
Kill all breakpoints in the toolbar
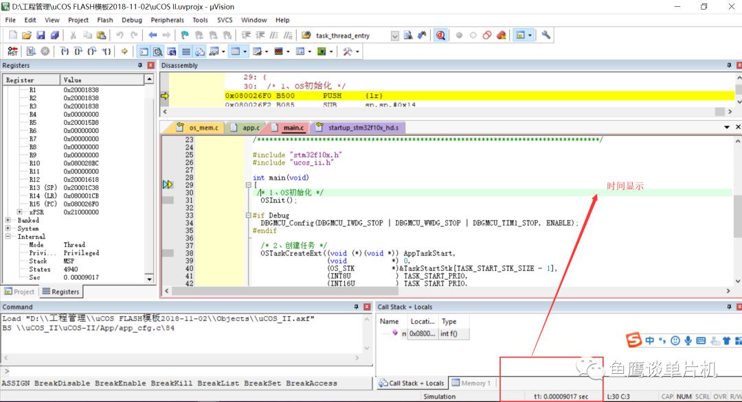coord(501,35)
